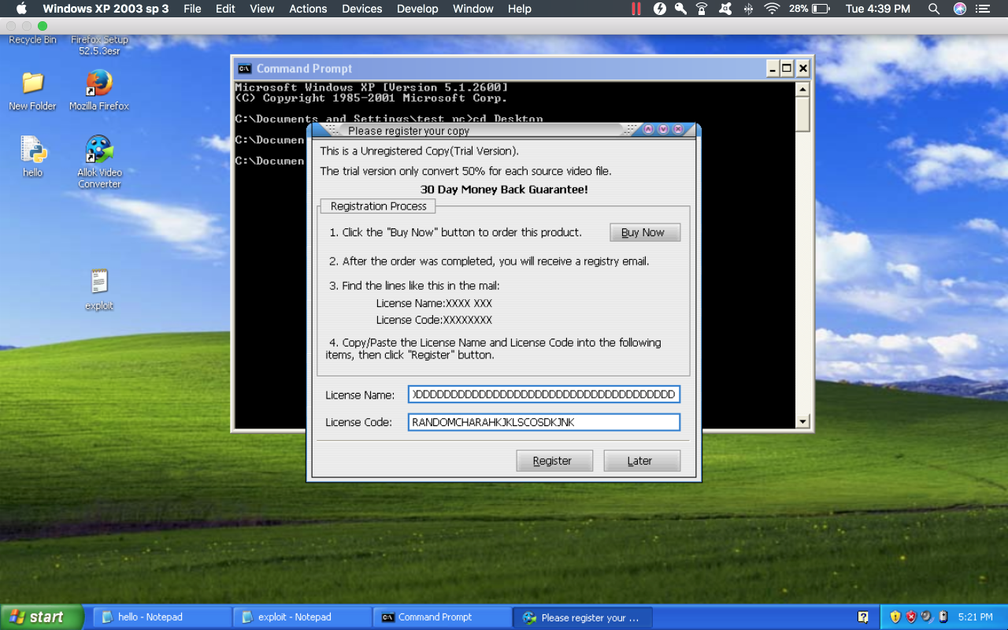Open the Window menu
This screenshot has width=1008, height=630.
coord(473,9)
